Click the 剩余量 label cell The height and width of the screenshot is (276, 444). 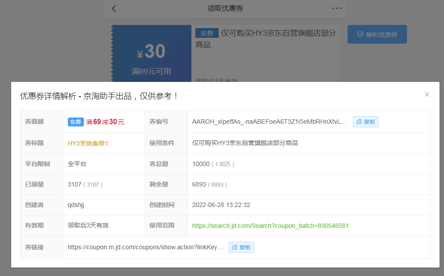click(166, 184)
